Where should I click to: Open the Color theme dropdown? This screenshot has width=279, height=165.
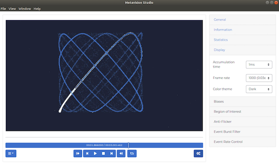[x=259, y=89]
